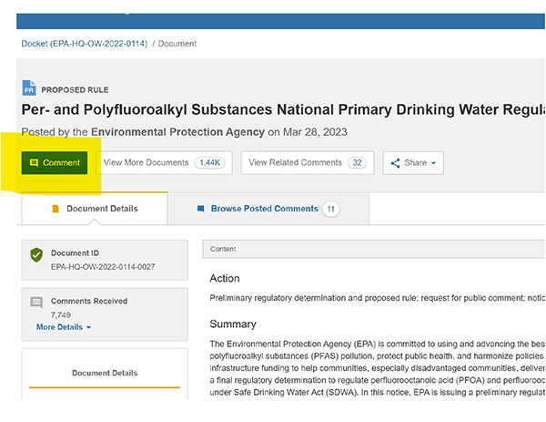
Task: Expand More Details under Comments Received
Action: pos(64,327)
